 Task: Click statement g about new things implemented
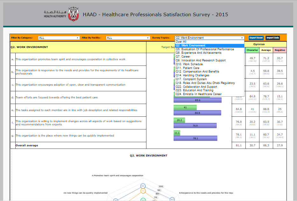point(65,135)
